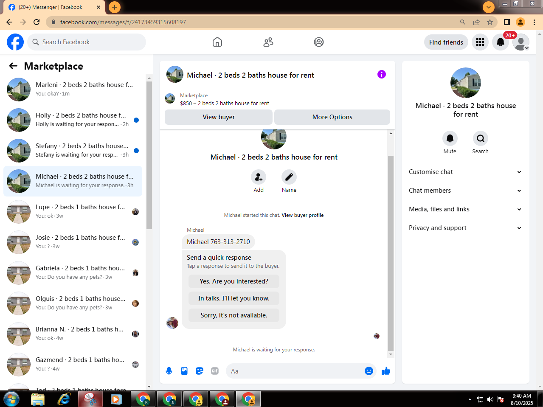
Task: Bookmark this page star icon
Action: coord(490,22)
